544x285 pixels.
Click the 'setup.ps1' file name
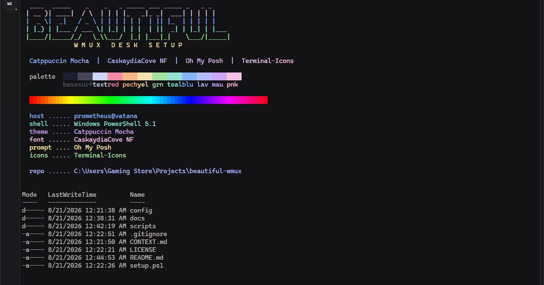point(147,265)
